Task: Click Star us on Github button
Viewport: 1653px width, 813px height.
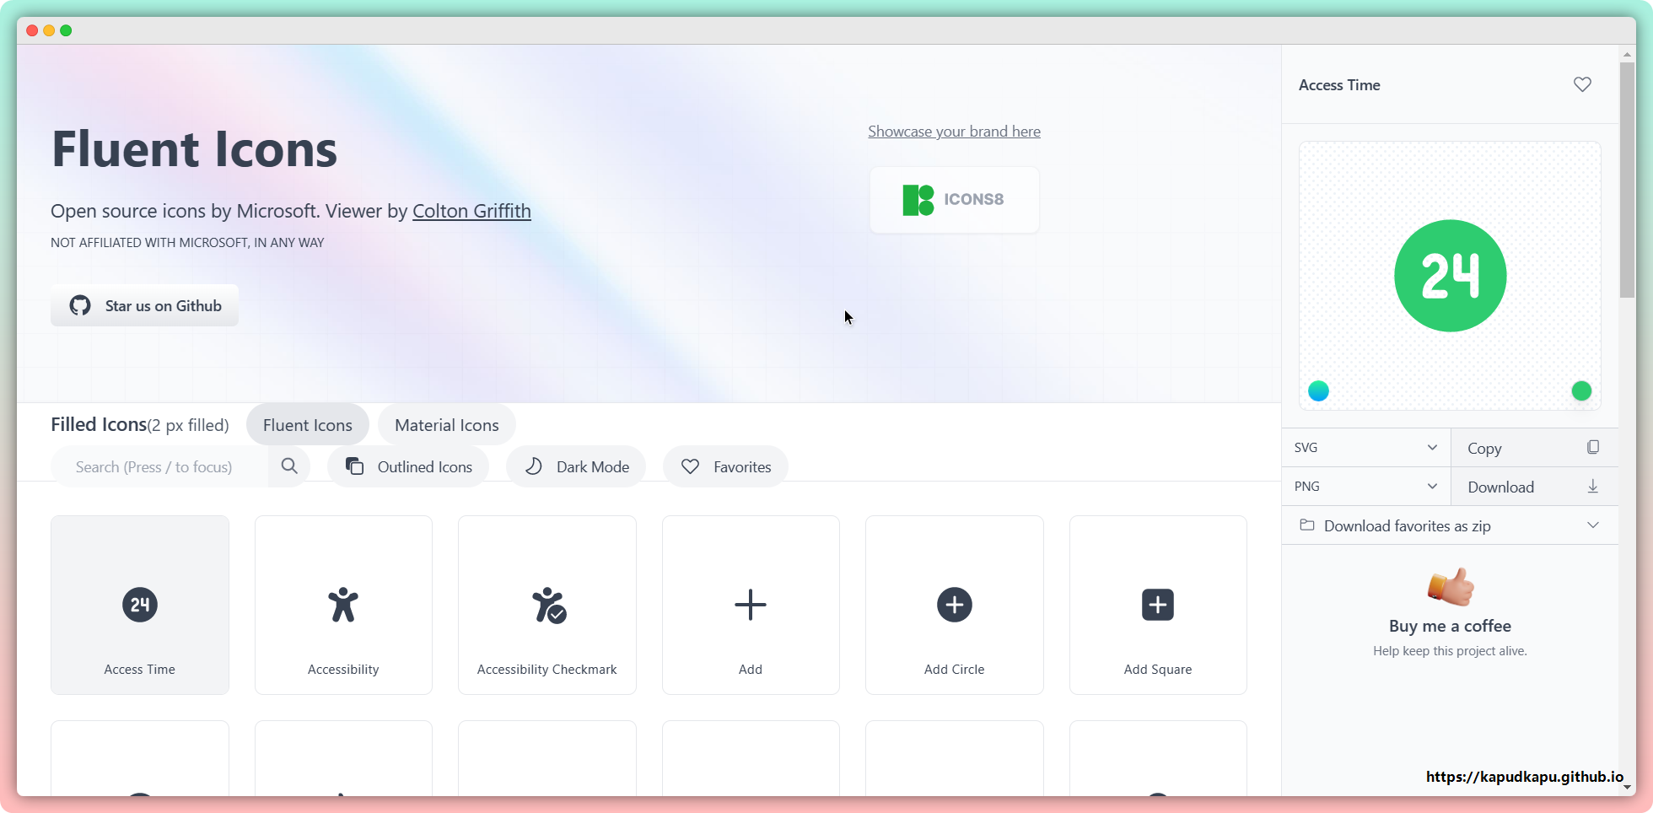Action: click(145, 305)
